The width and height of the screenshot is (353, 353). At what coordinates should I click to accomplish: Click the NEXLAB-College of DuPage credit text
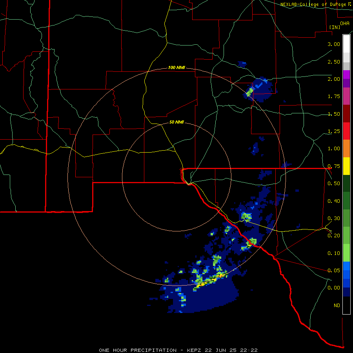click(315, 4)
